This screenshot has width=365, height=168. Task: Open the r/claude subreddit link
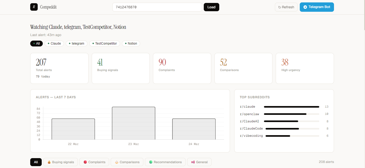(247, 107)
